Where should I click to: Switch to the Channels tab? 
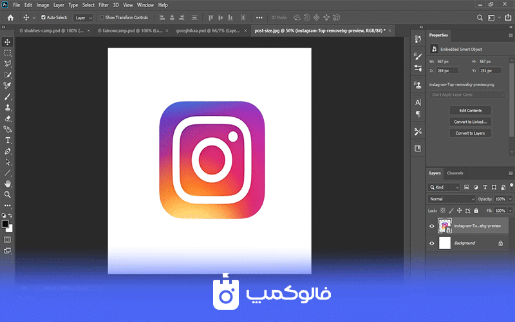click(455, 173)
